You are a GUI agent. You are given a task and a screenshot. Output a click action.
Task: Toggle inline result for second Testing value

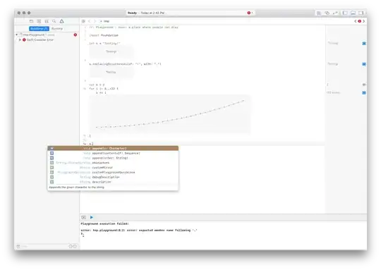364,64
